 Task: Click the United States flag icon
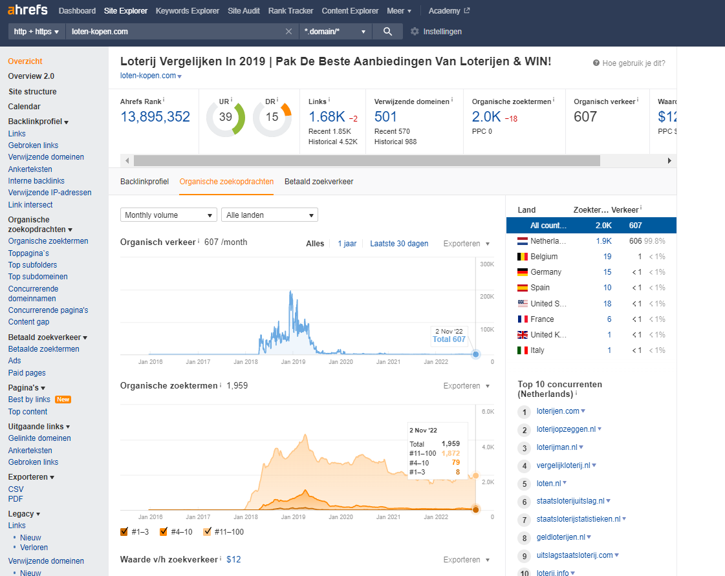[523, 304]
